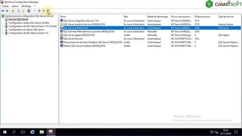Click the Up one level folder icon
The image size is (242, 136).
[13, 11]
